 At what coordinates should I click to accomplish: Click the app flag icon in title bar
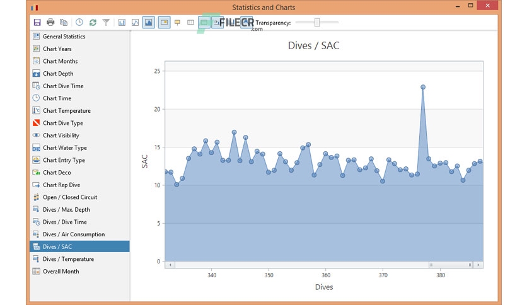[35, 8]
